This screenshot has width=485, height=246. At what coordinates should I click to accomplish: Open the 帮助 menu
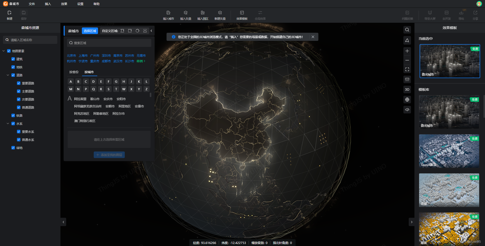click(96, 4)
